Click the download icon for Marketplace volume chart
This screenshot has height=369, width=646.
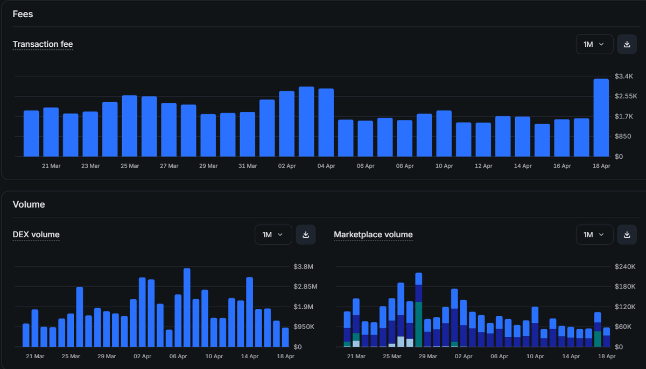627,235
